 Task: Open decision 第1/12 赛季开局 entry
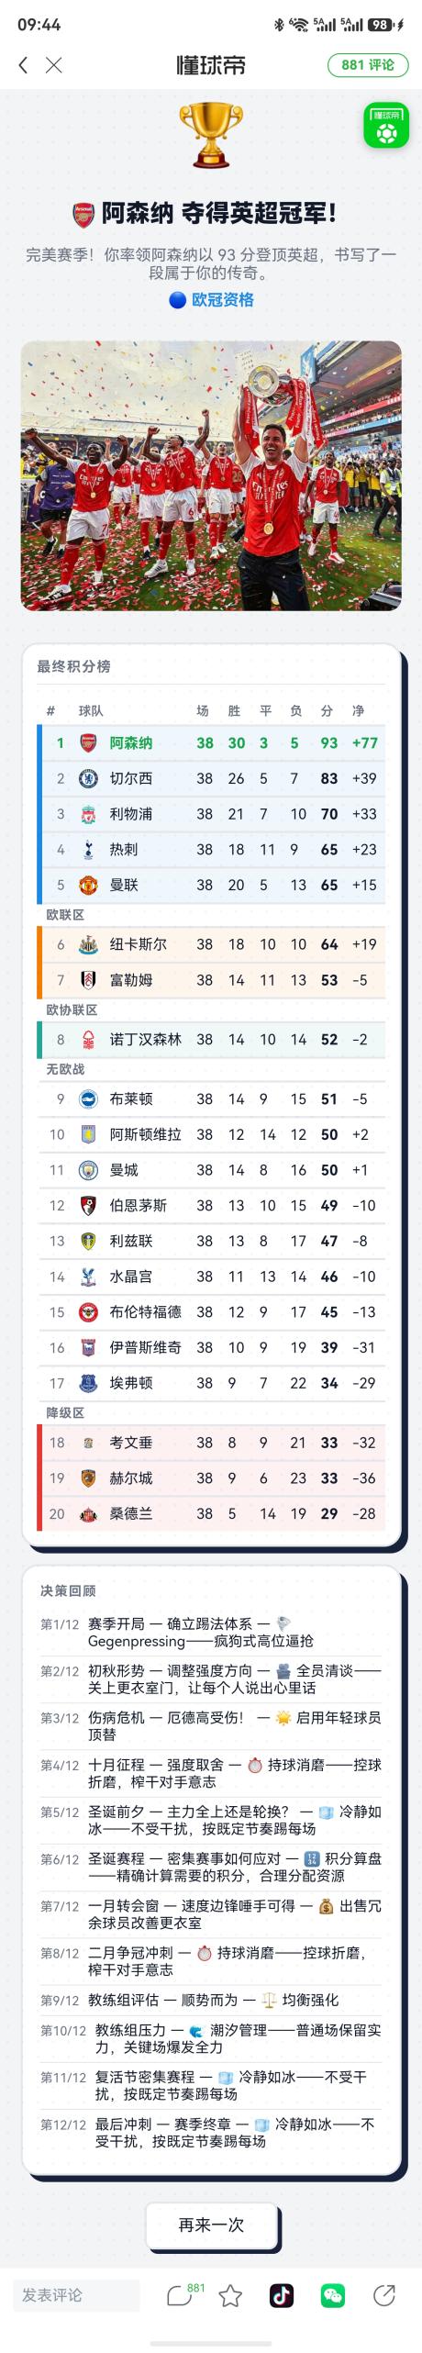211,1632
